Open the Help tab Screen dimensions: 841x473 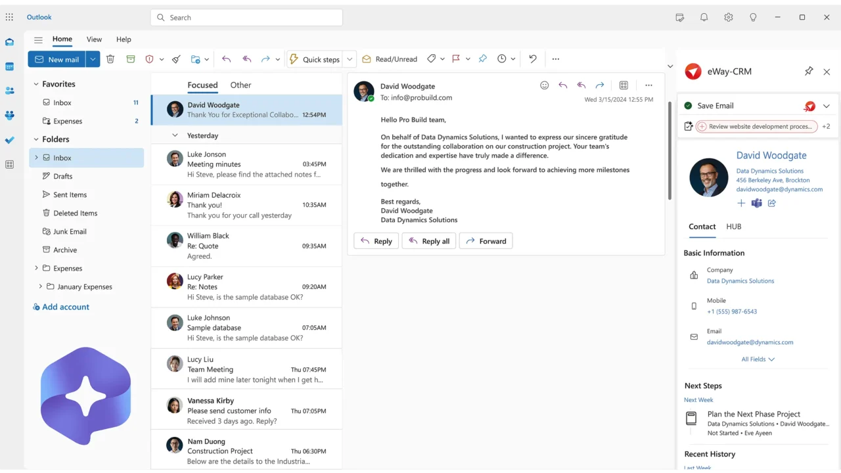click(x=124, y=39)
